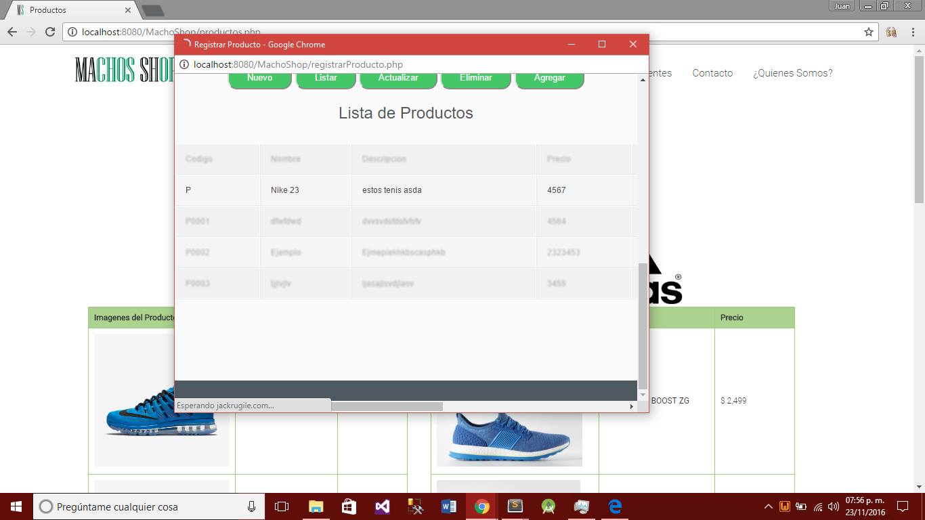Click the P0003 code cell
This screenshot has height=520, width=925.
tap(217, 284)
